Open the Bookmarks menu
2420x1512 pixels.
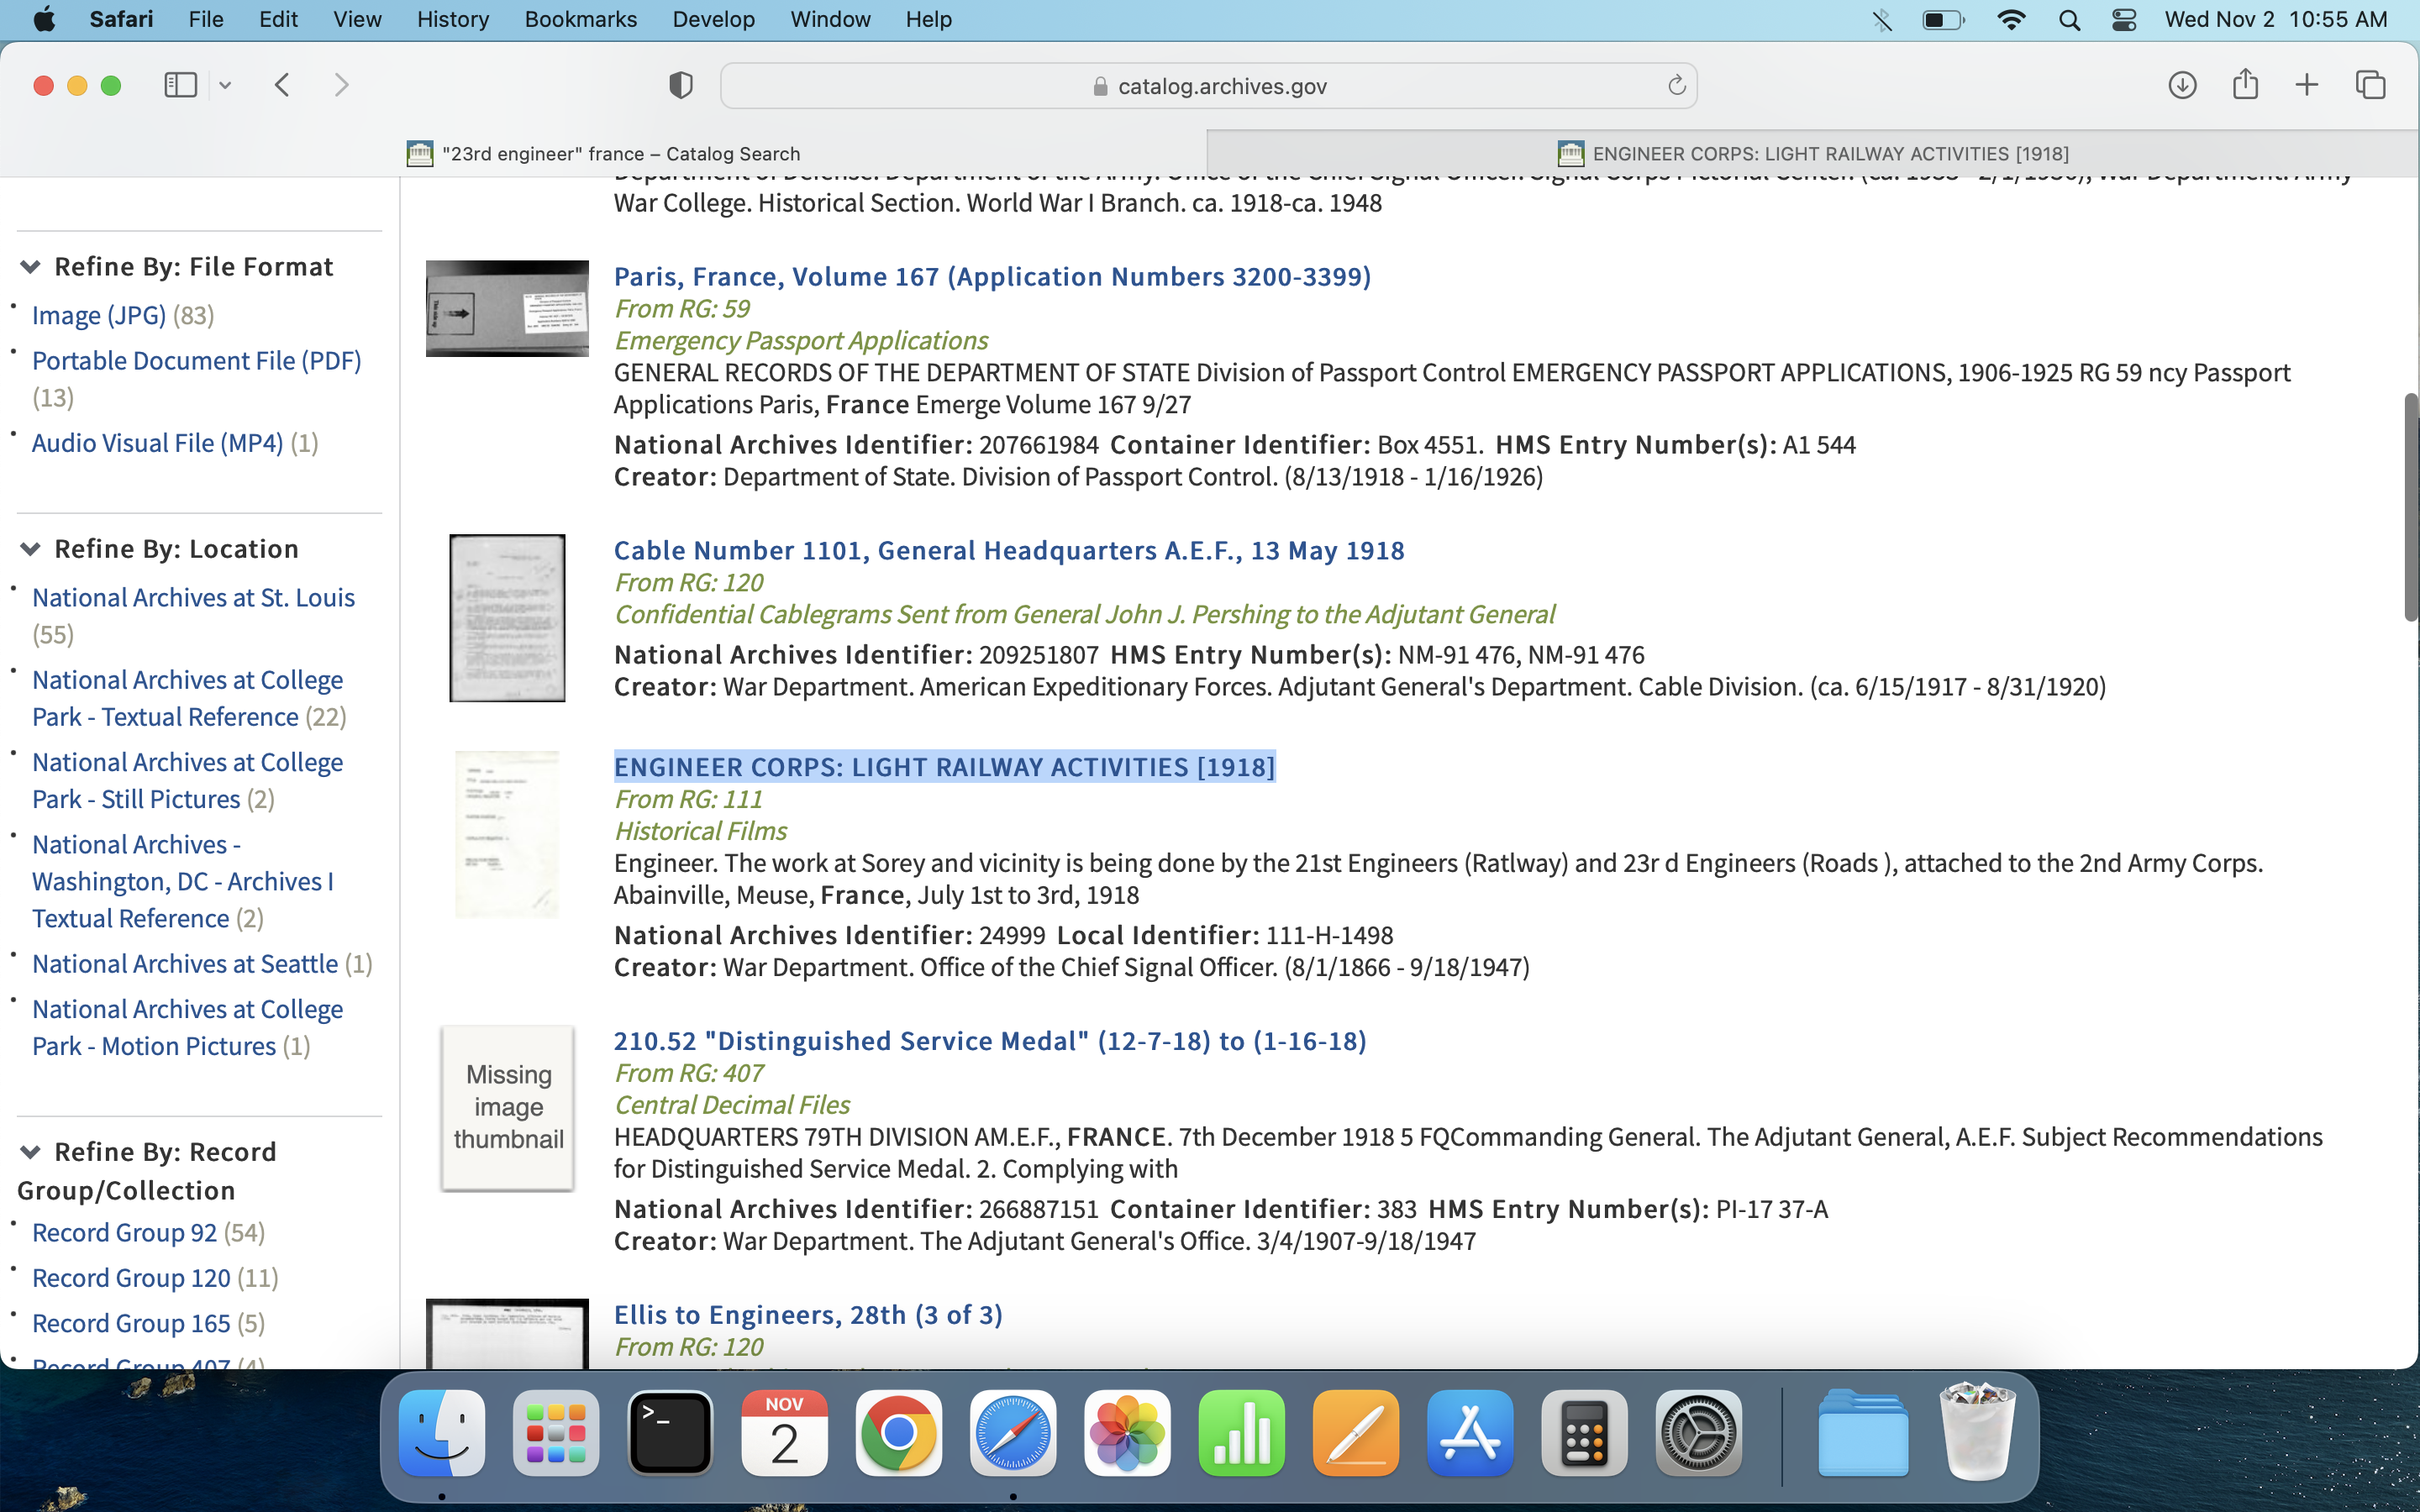point(580,20)
